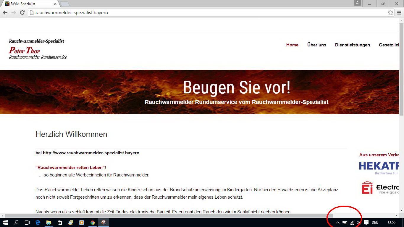Open taskbar search magnifier
The height and width of the screenshot is (227, 404).
(16, 223)
